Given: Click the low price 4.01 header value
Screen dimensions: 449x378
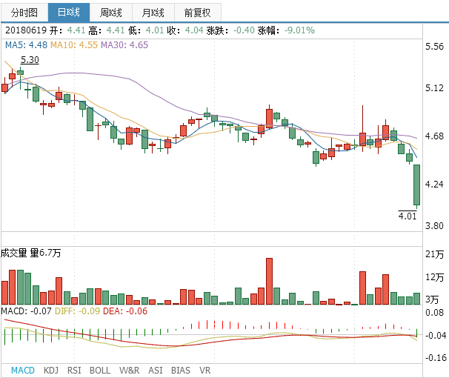Looking at the screenshot, I should click(155, 30).
